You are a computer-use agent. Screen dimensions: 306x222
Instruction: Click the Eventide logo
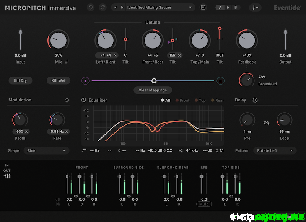[287, 8]
